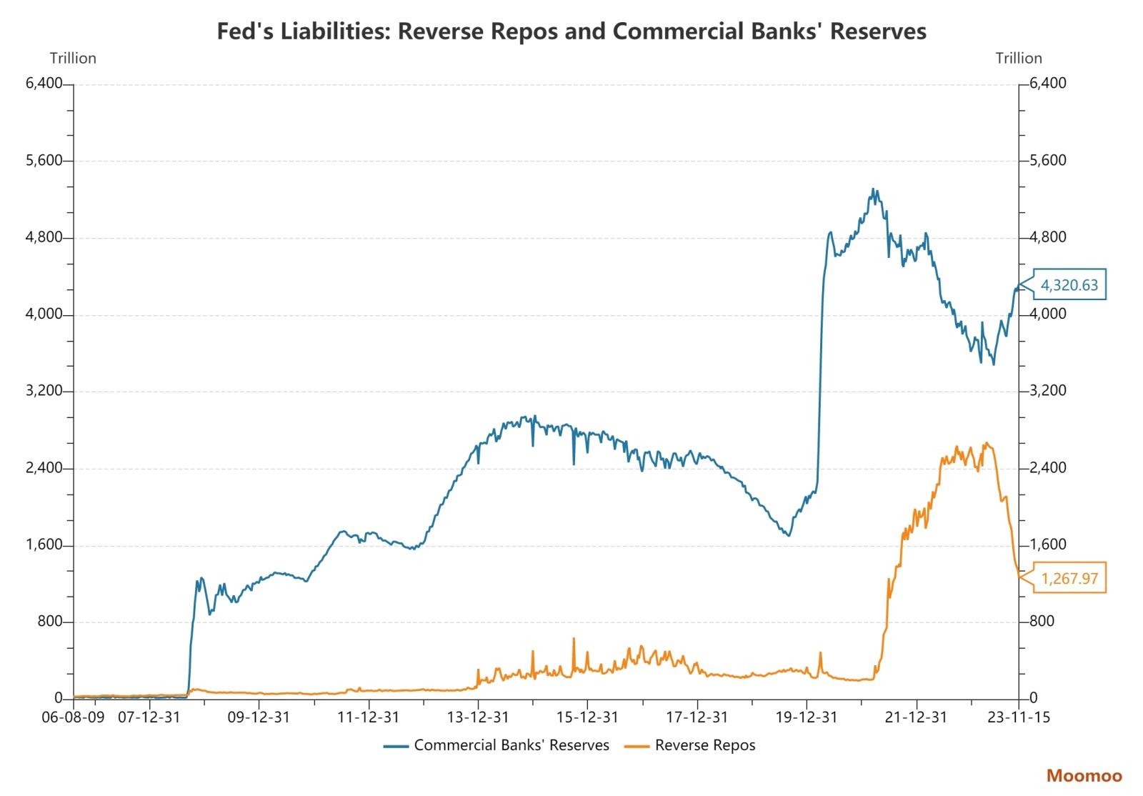Click the 0 label on right axis
This screenshot has height=796, width=1143.
tap(1033, 698)
